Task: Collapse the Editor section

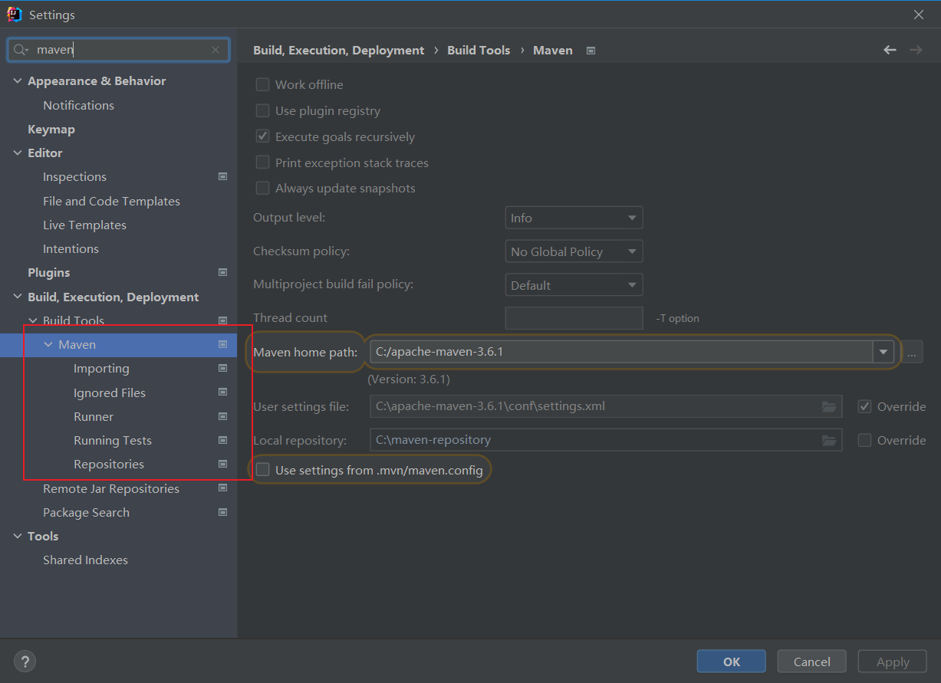Action: (x=18, y=153)
